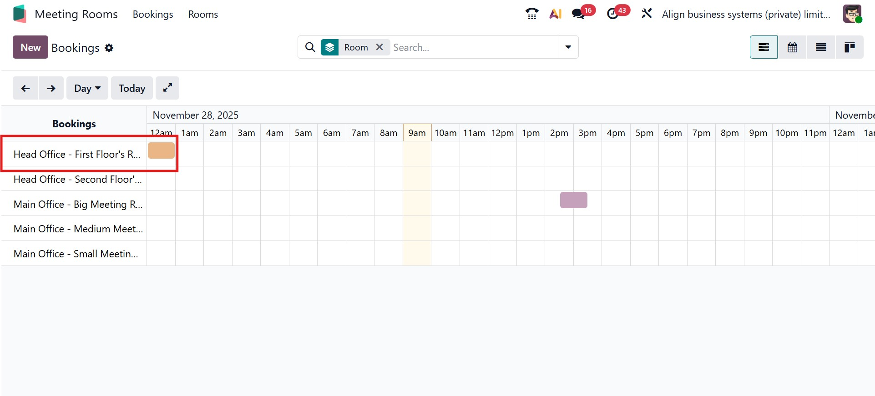Launch the AI assistant icon
Image resolution: width=875 pixels, height=396 pixels.
[x=555, y=14]
